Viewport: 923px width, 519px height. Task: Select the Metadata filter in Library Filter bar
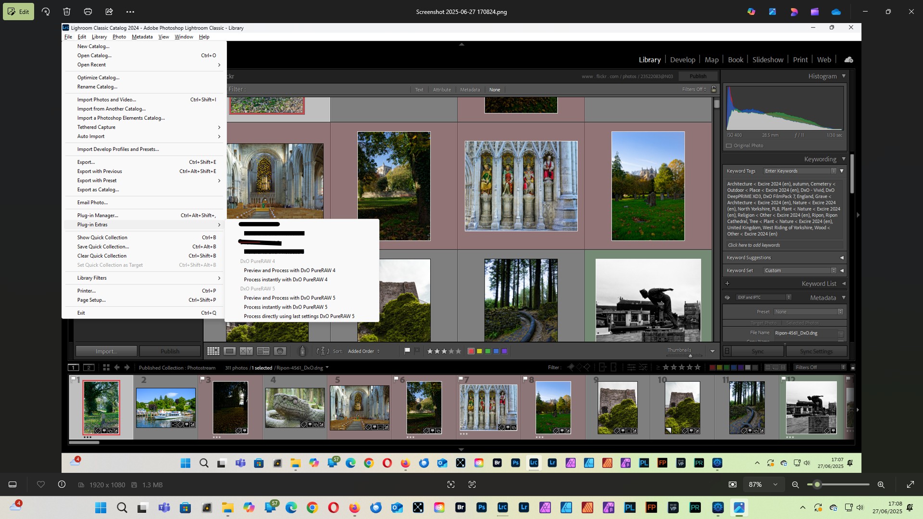coord(470,90)
